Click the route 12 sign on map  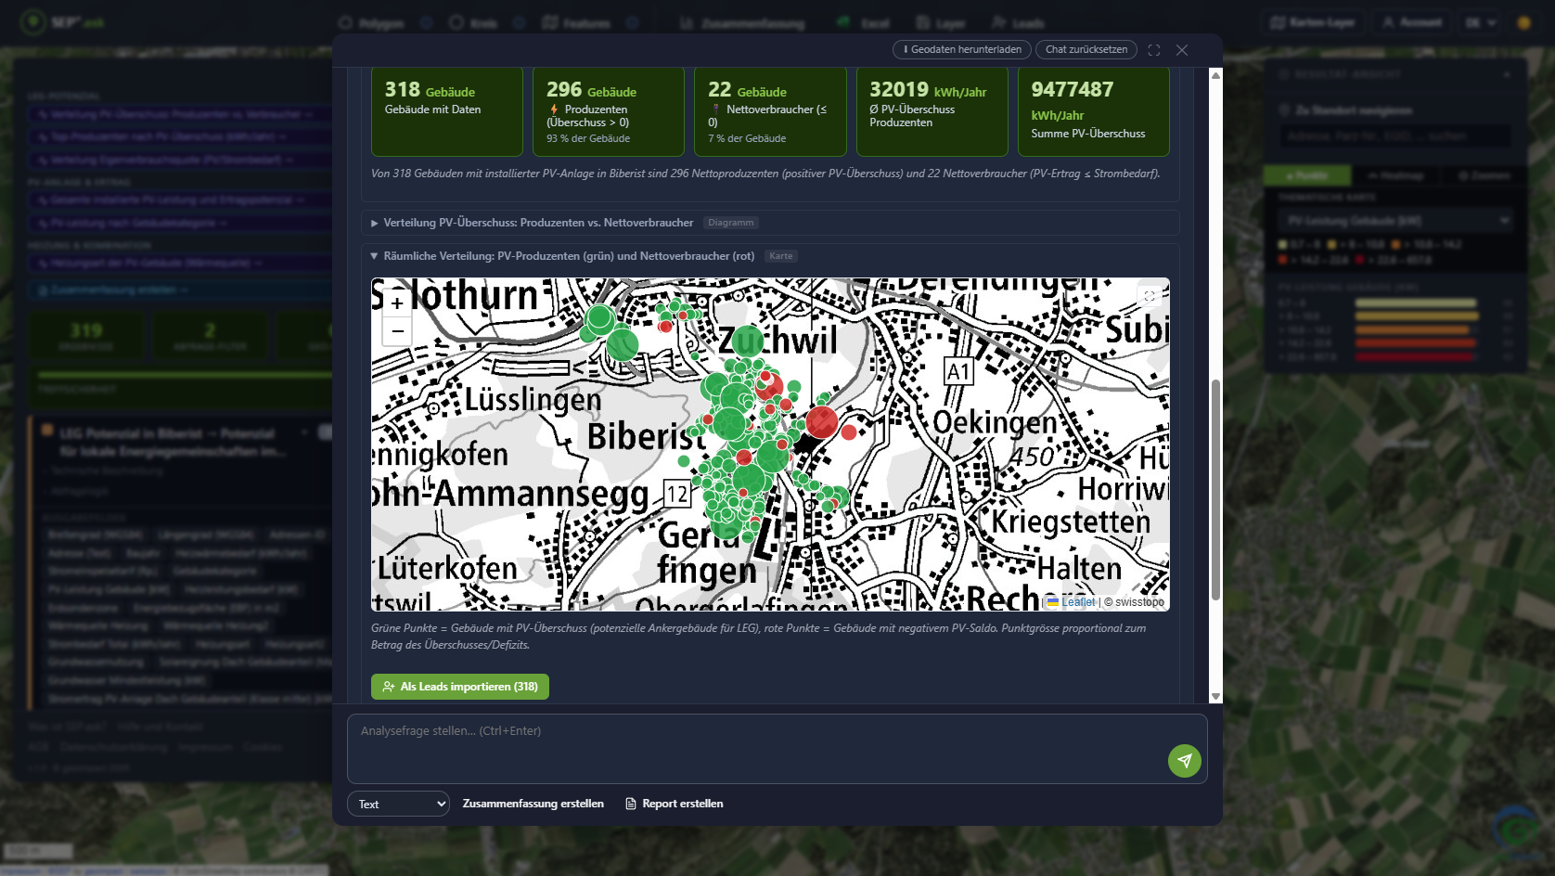point(677,494)
